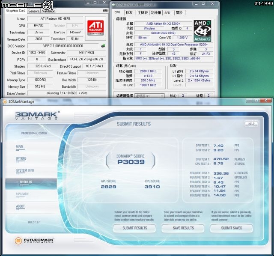Click the CPU SCORE value 3910
The image size is (274, 256).
152,187
